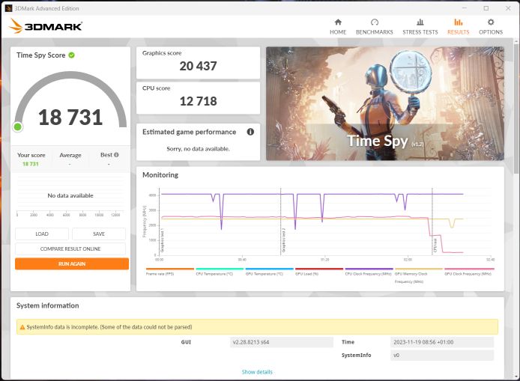Viewport: 520px width, 381px height.
Task: Click the Graphics score value 20 437
Action: [x=198, y=66]
